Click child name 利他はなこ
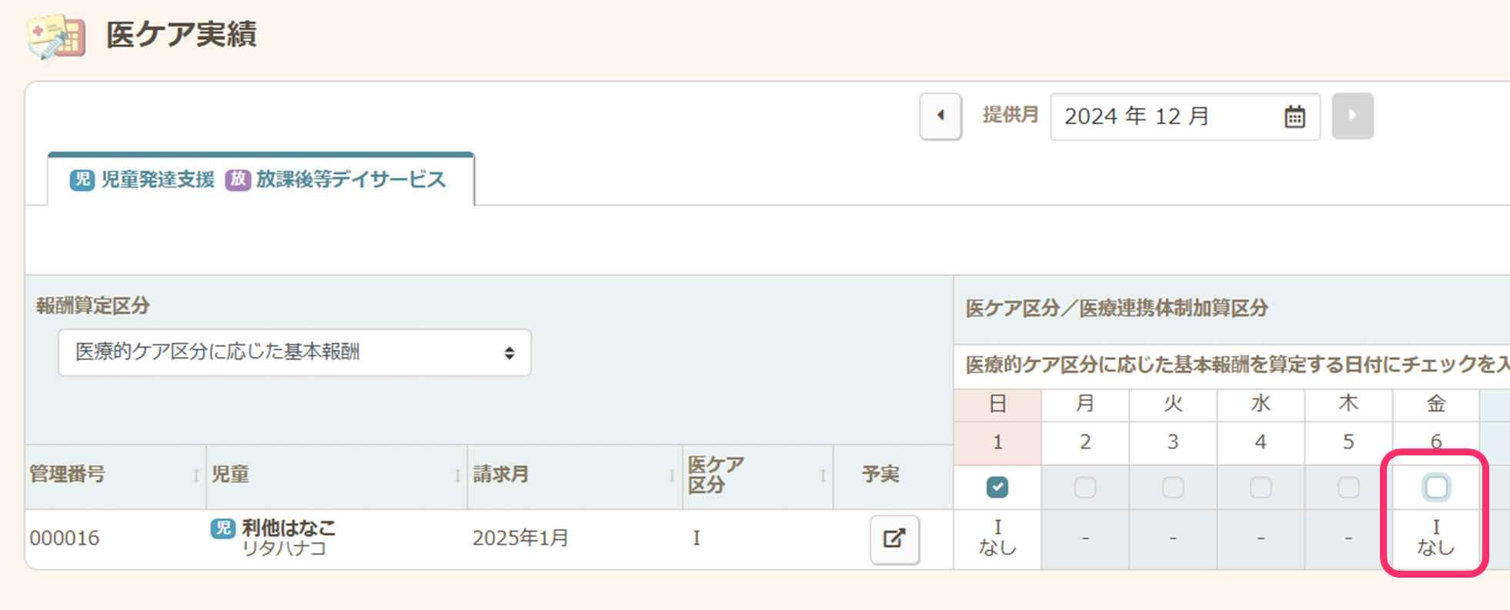 [289, 528]
